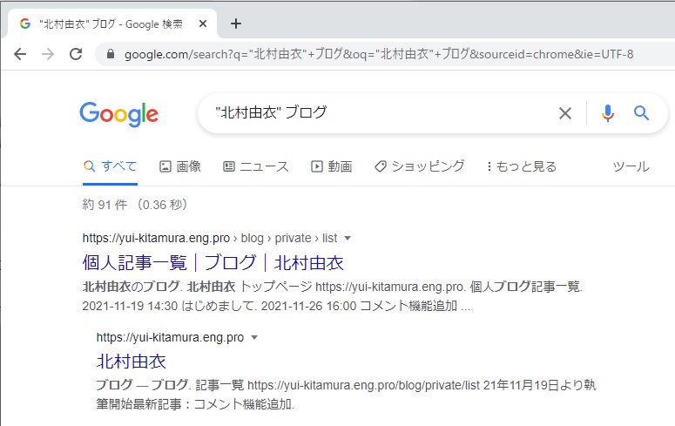The image size is (675, 426).
Task: Switch to the 動画 tab
Action: [x=332, y=166]
